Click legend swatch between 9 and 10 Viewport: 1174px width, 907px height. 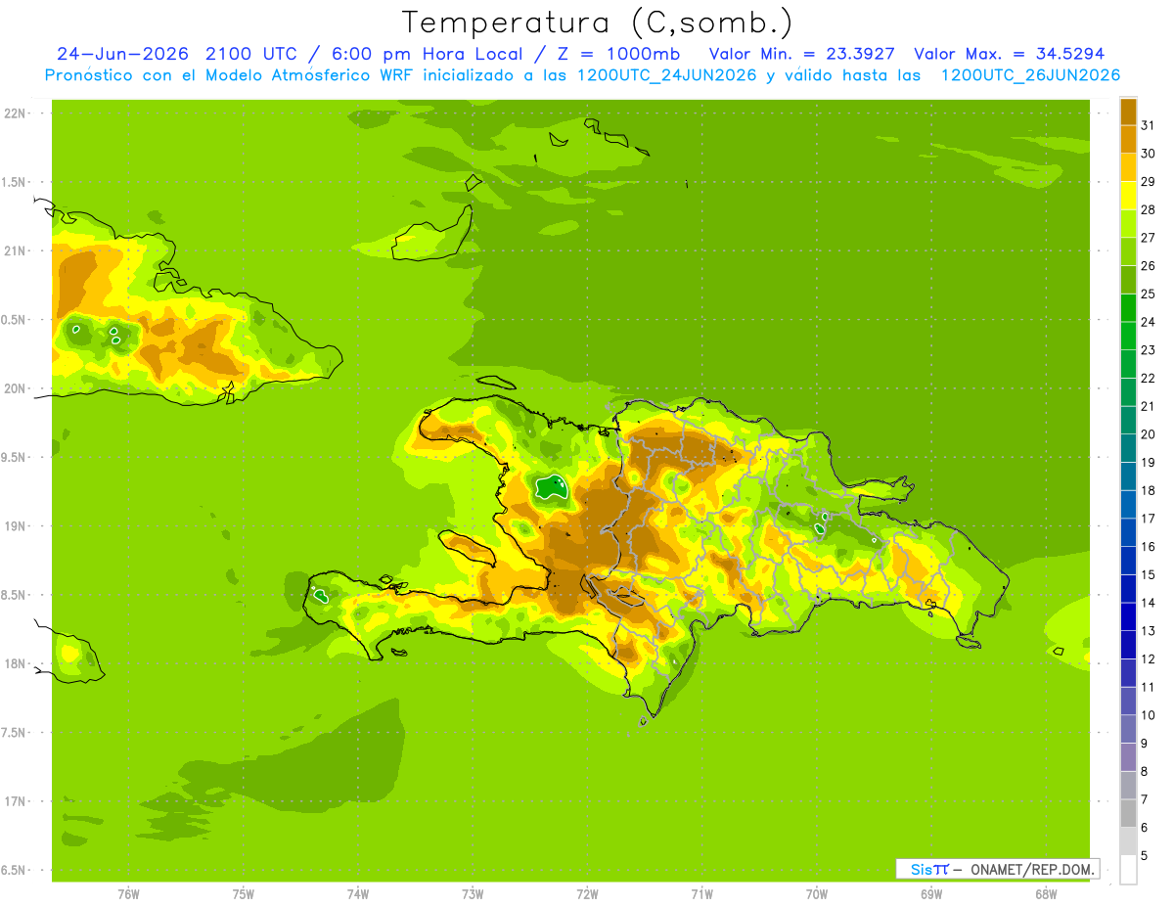click(x=1128, y=729)
